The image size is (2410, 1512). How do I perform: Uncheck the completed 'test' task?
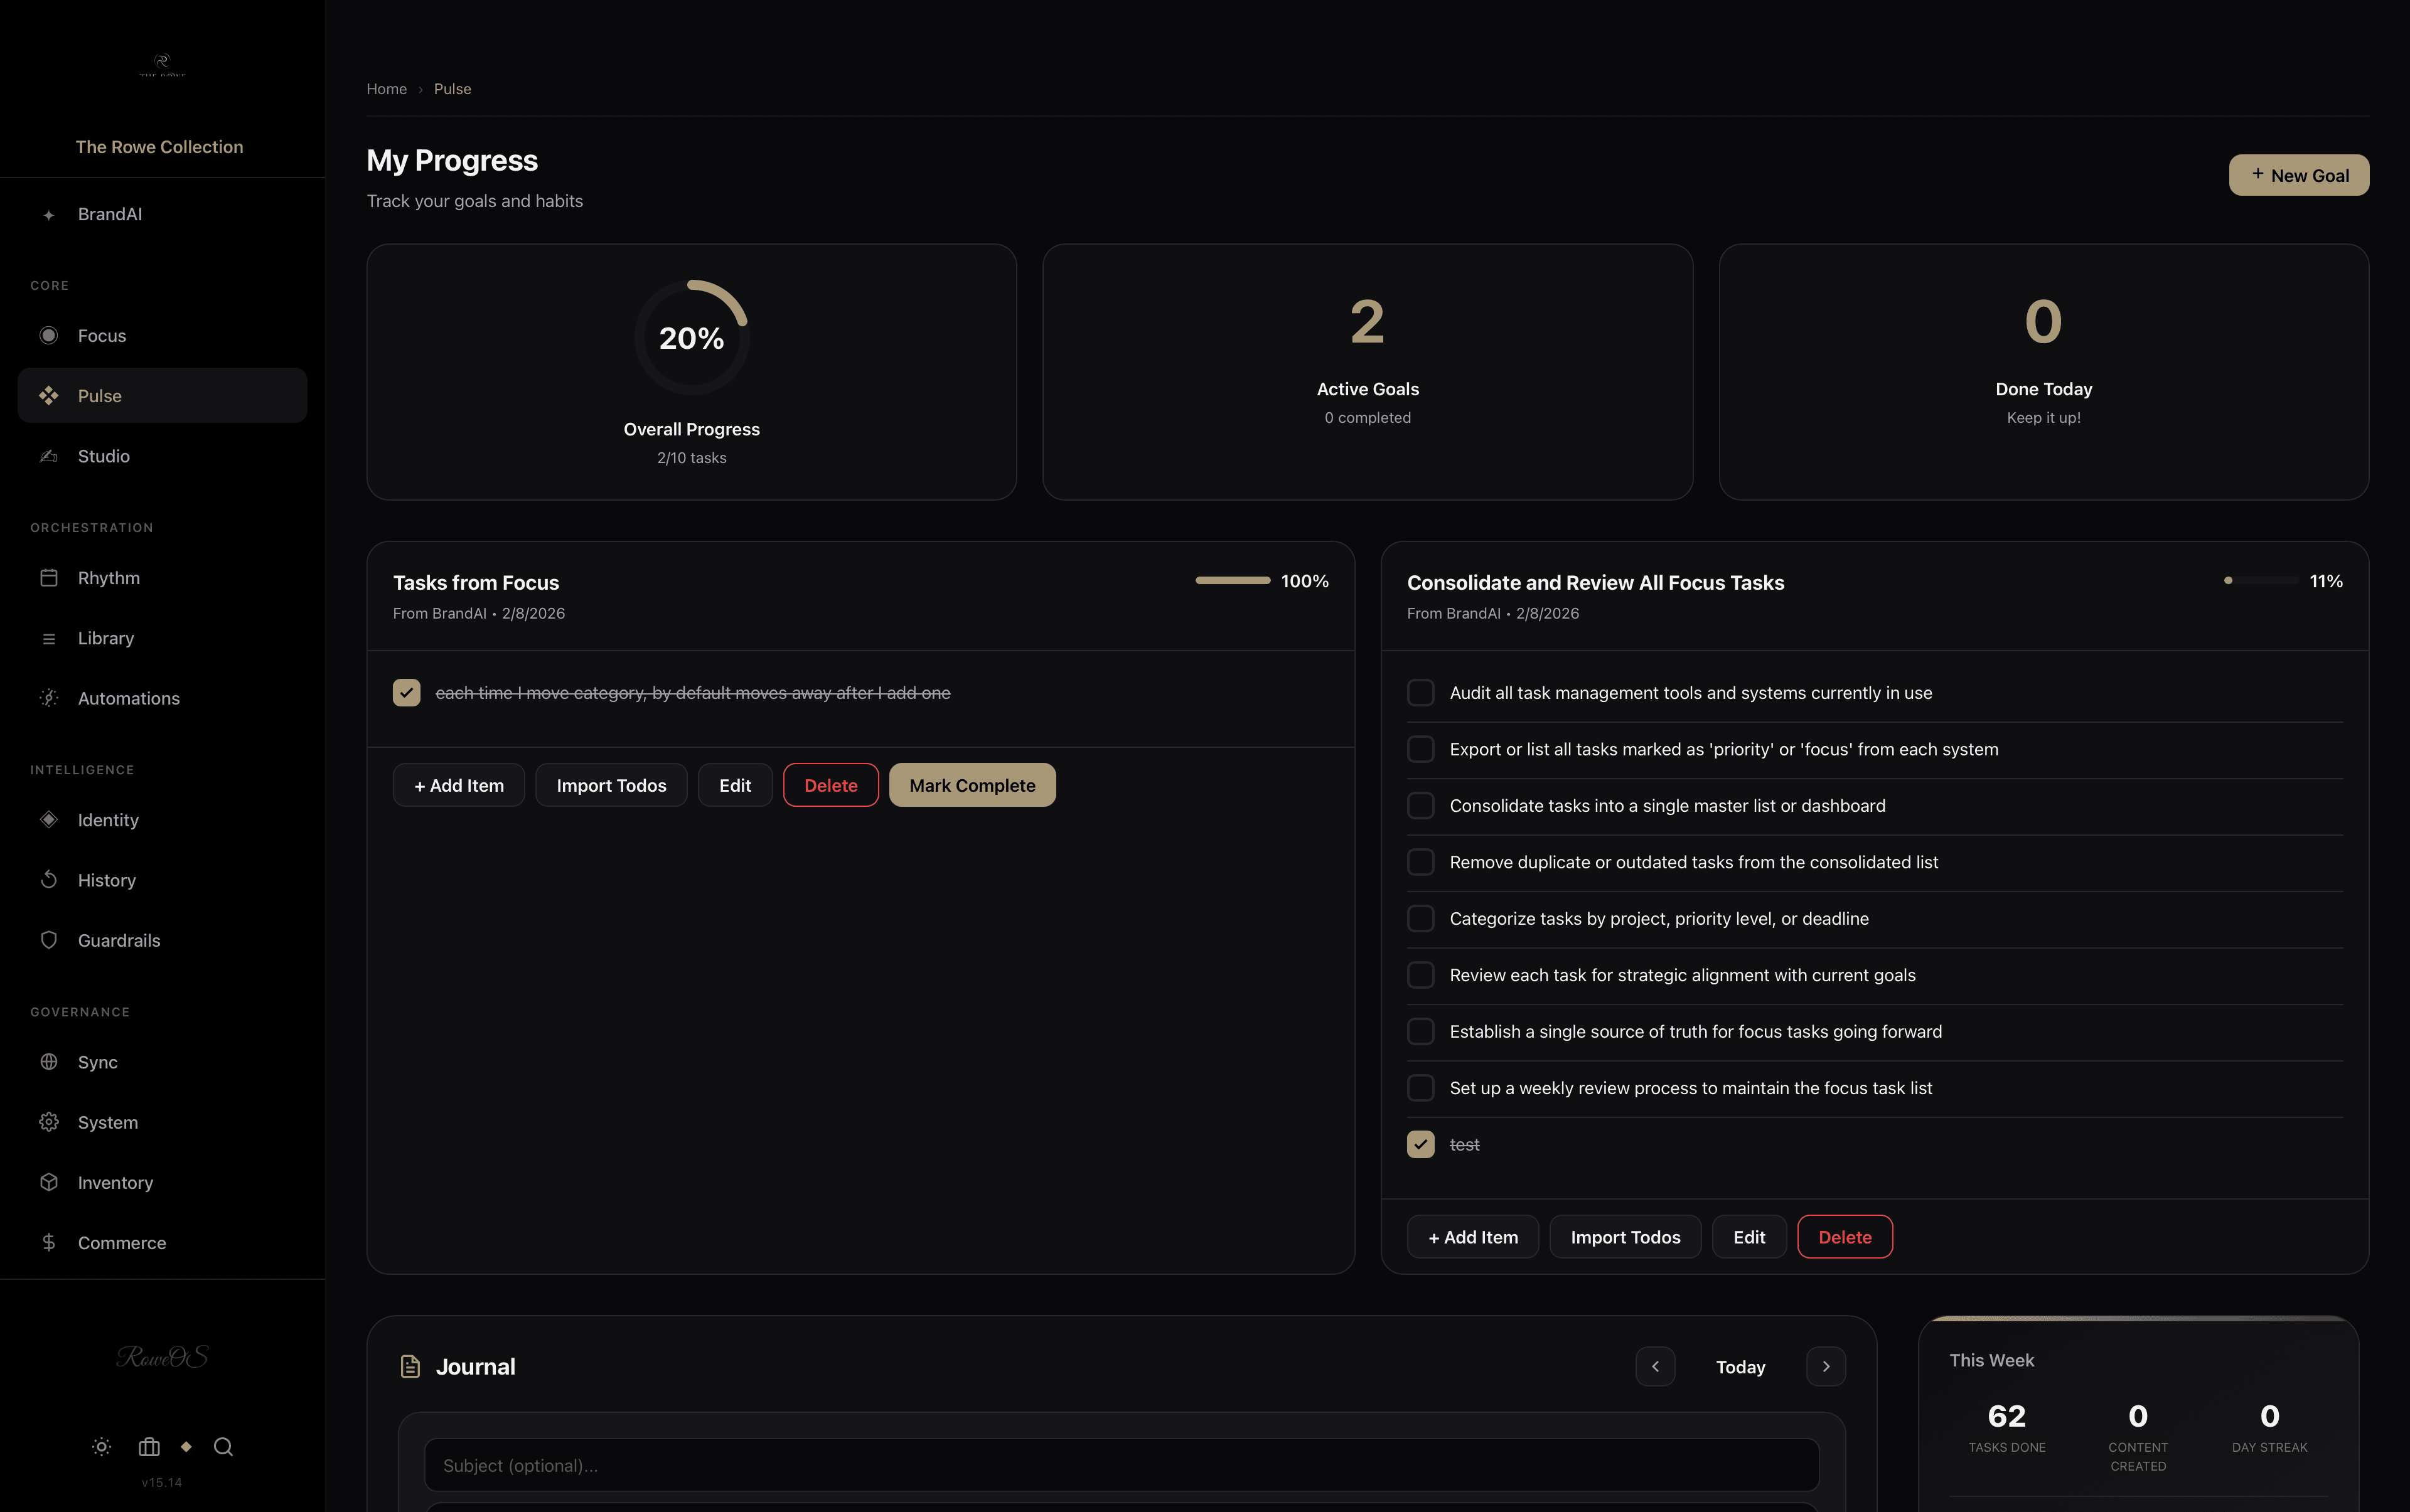pos(1420,1144)
